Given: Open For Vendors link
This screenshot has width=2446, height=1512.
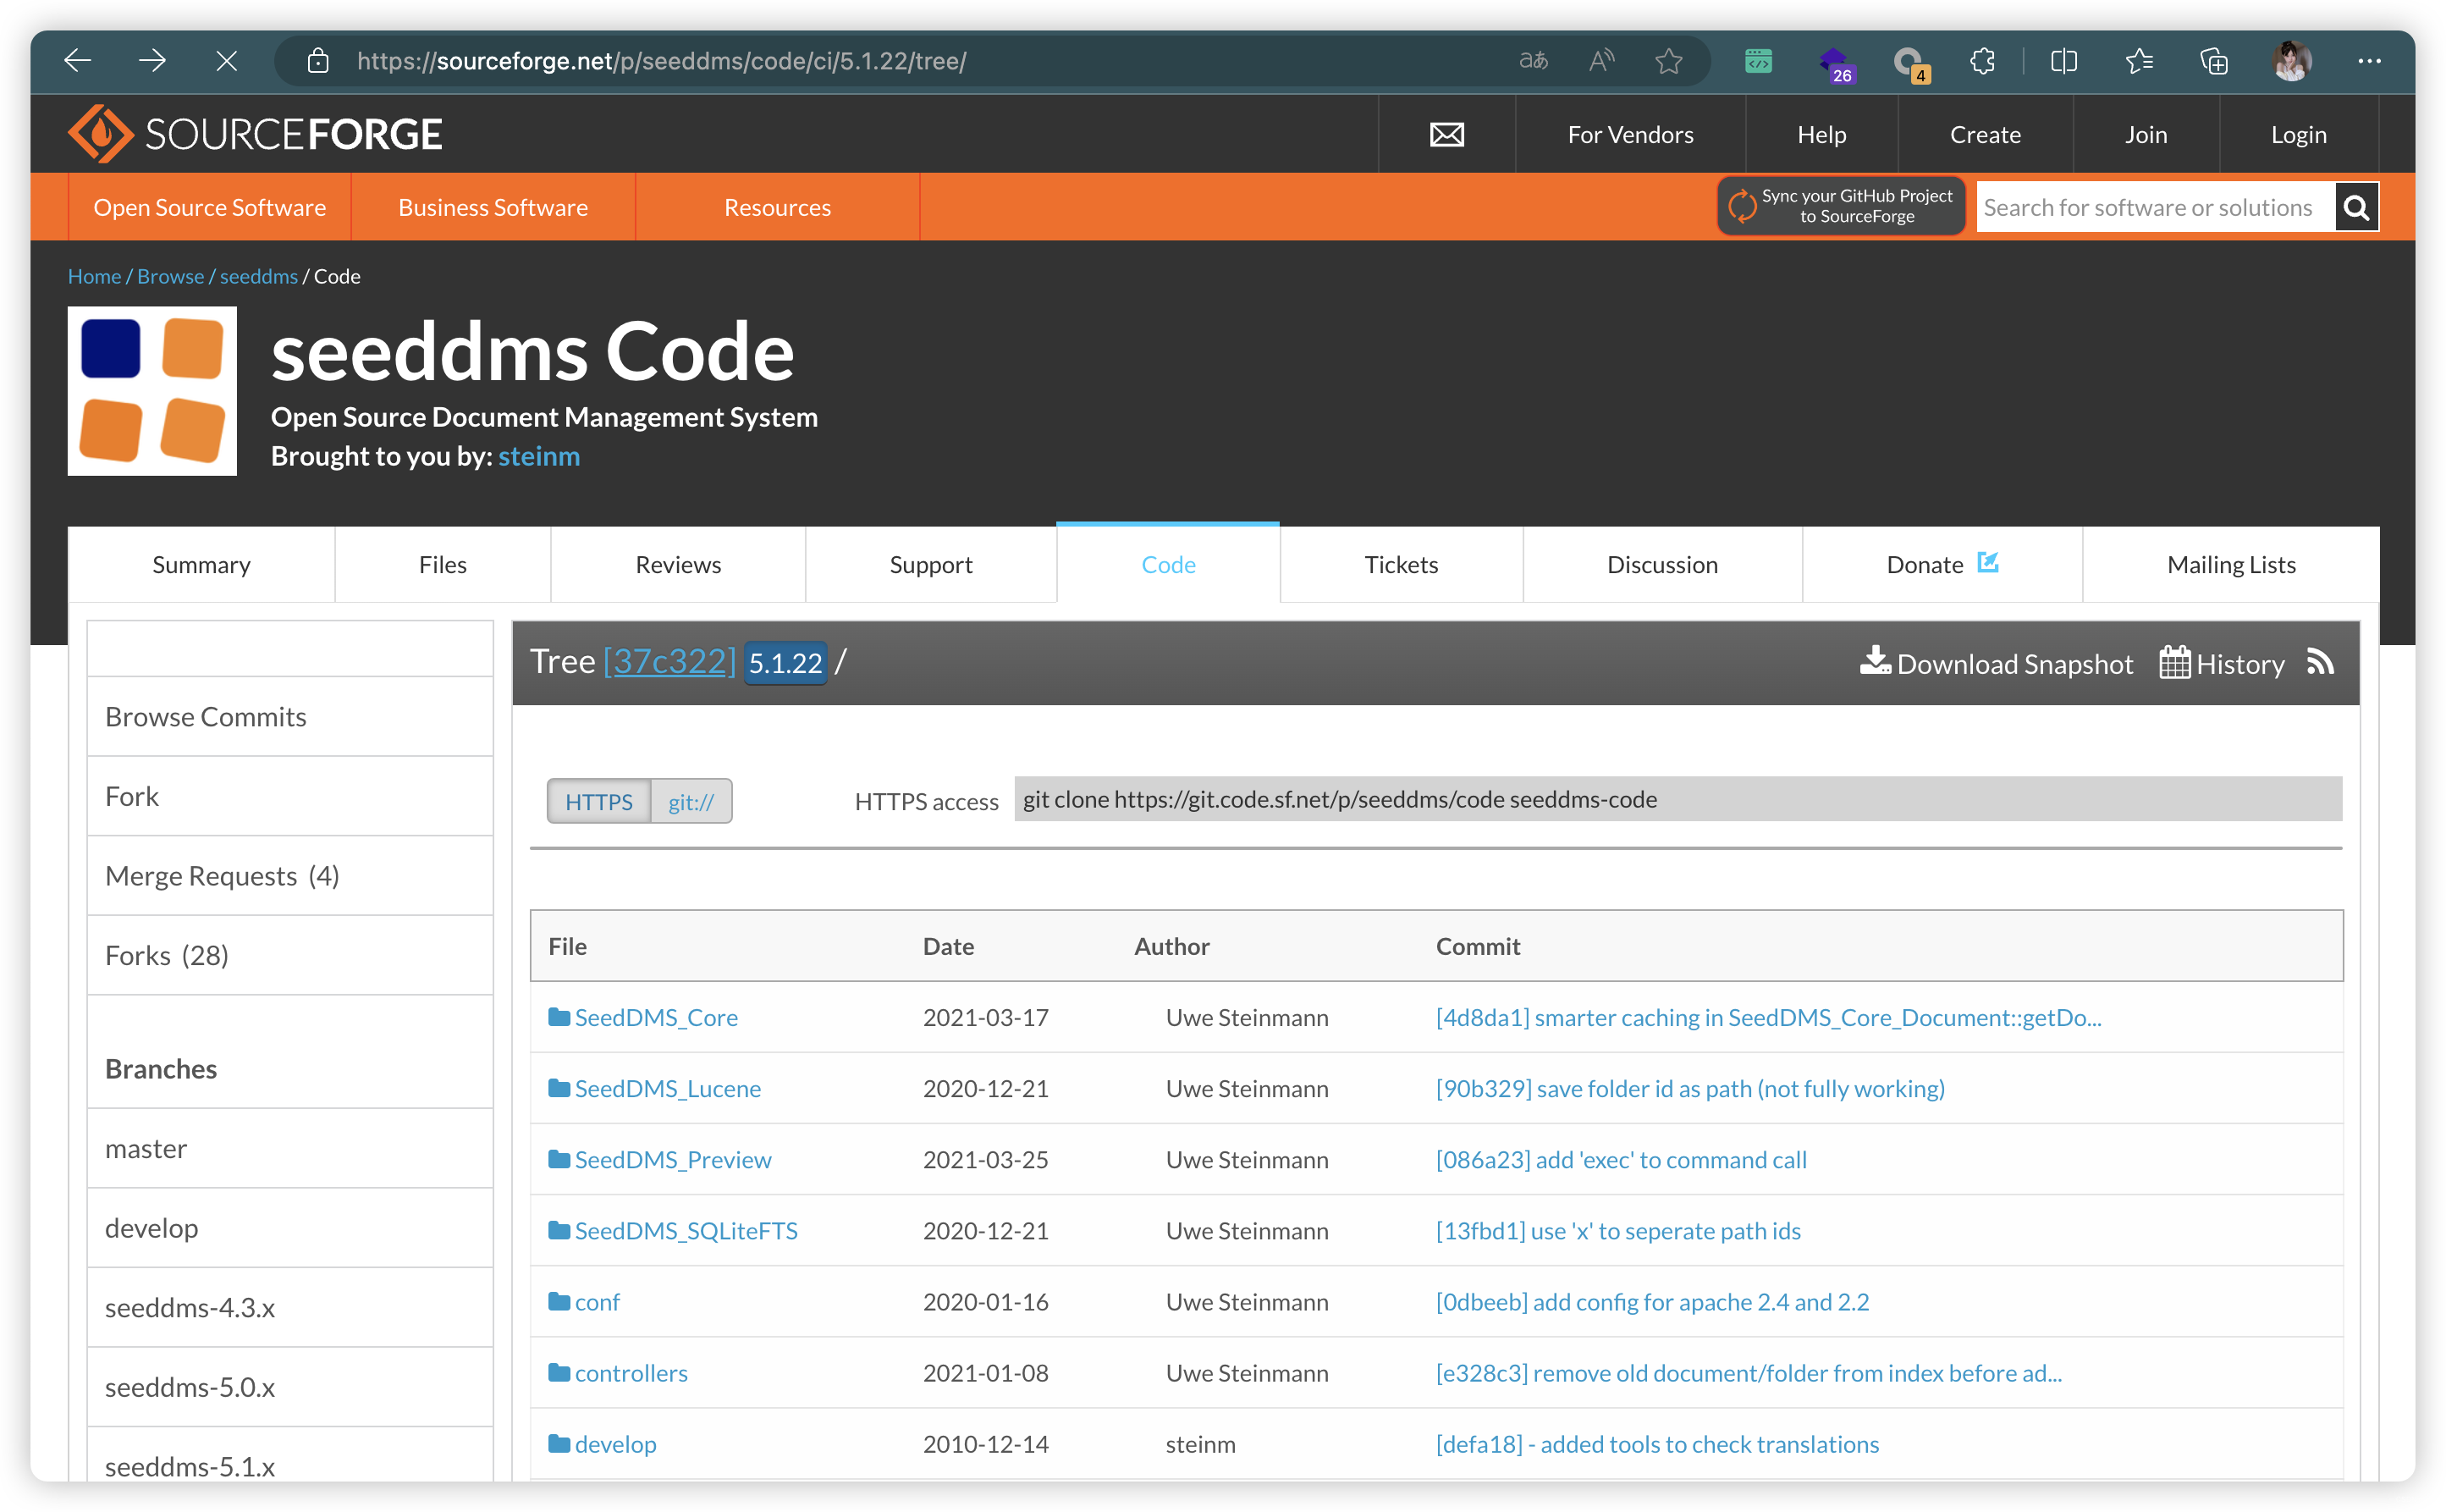Looking at the screenshot, I should pyautogui.click(x=1629, y=134).
